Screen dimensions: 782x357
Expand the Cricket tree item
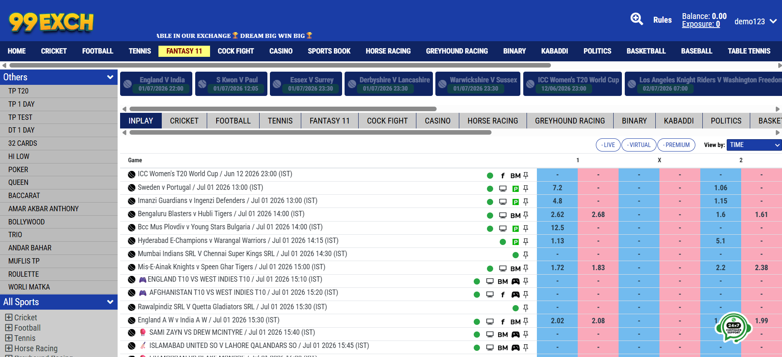(9, 317)
